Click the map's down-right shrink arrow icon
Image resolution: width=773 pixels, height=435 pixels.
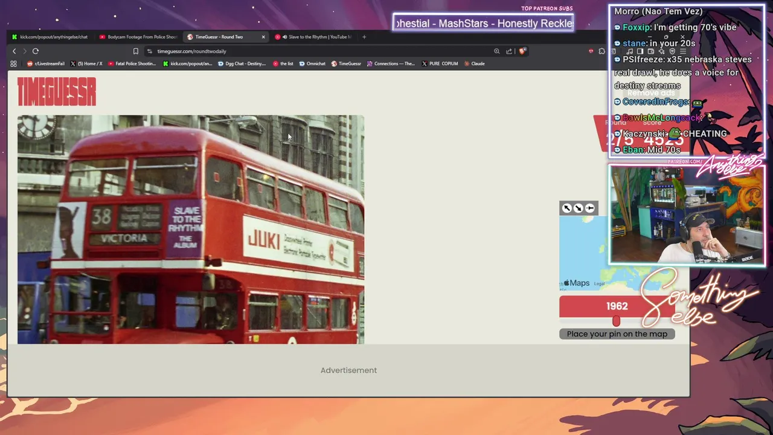[578, 208]
